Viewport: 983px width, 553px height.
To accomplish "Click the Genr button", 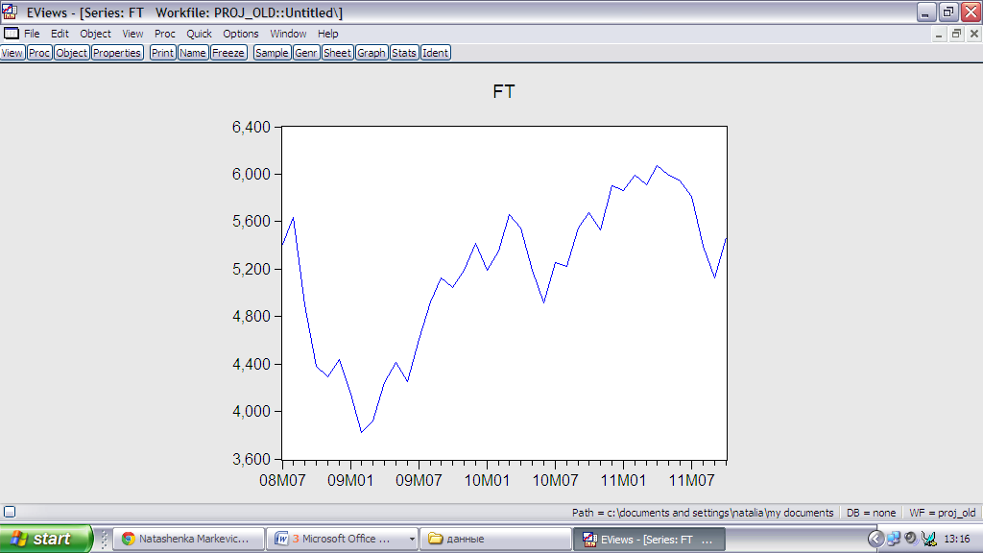I will click(x=306, y=53).
